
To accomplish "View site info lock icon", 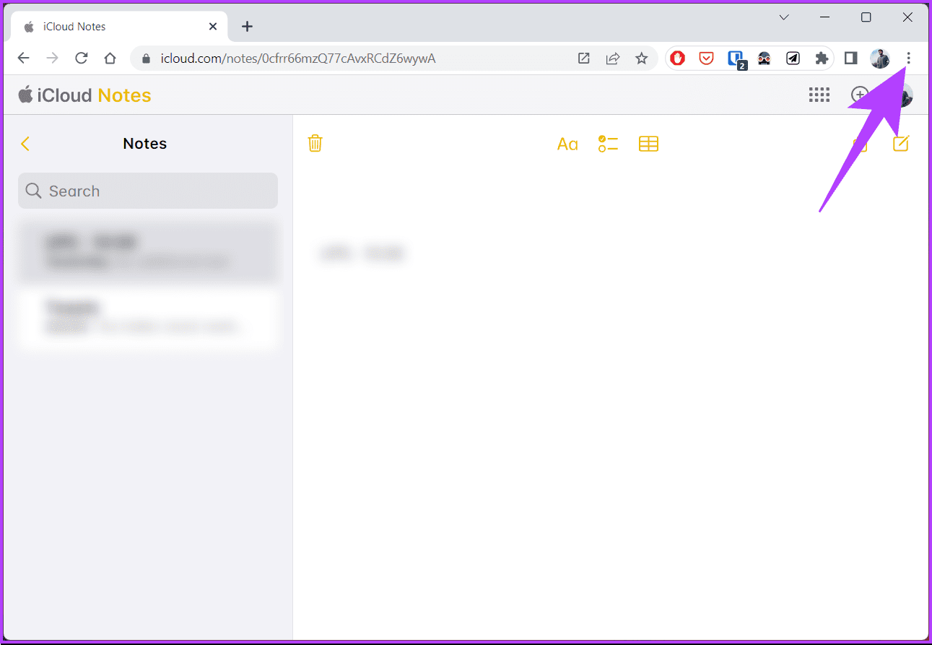I will (147, 59).
